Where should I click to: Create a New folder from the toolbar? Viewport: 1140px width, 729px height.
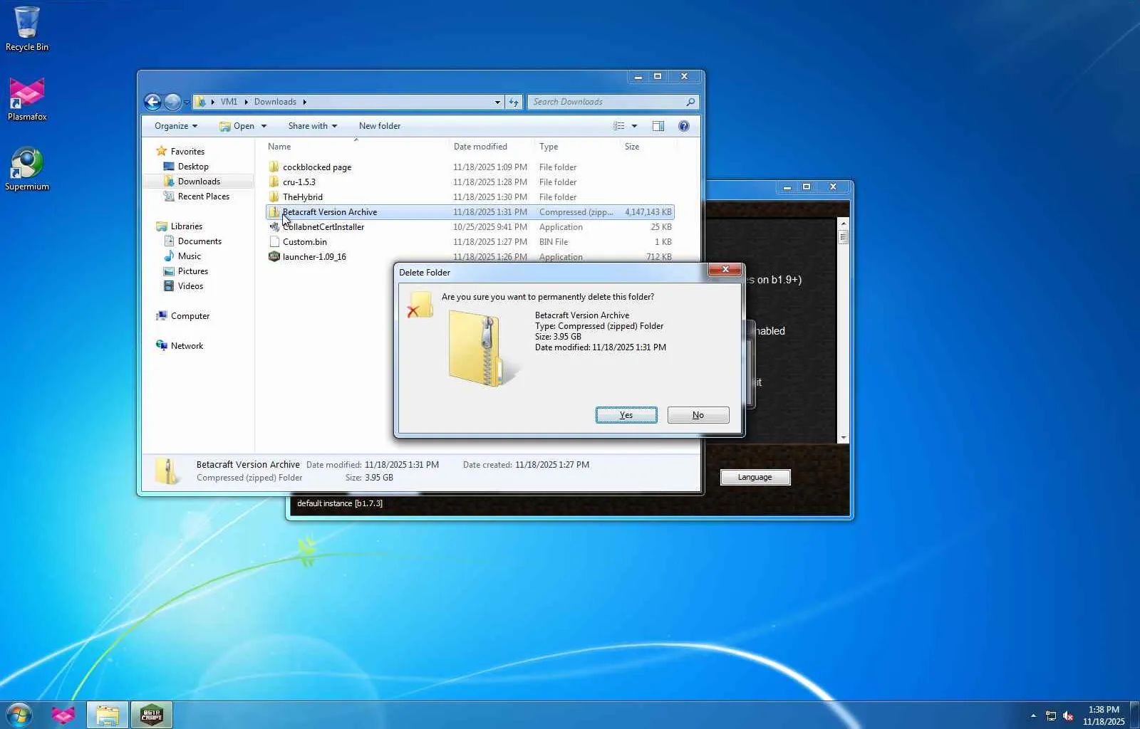pos(380,126)
